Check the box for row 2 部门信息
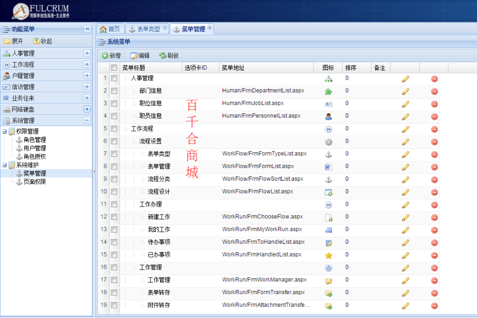This screenshot has height=318, width=477. (114, 91)
